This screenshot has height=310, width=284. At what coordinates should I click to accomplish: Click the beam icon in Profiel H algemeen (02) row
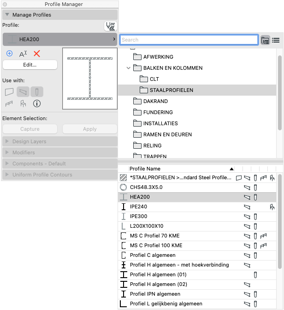(x=247, y=285)
